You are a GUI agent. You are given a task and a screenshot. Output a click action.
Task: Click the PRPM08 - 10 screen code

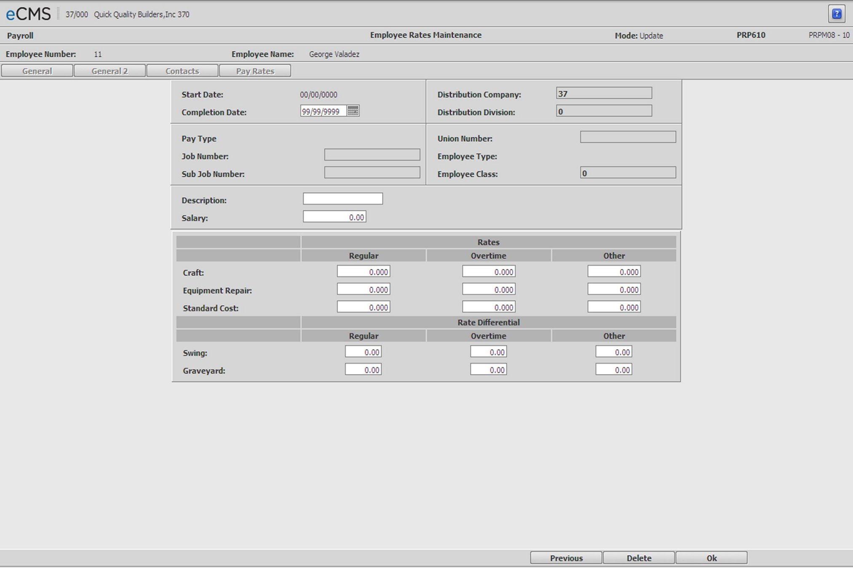829,35
